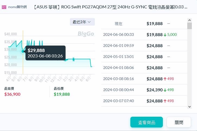Click the scrollbar up arrow
Viewport: 197px width, 131px height.
[x=189, y=20]
